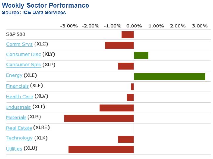Screen dimensions: 213x159
Task: Click the red Materials performance bar
Action: tap(99, 118)
